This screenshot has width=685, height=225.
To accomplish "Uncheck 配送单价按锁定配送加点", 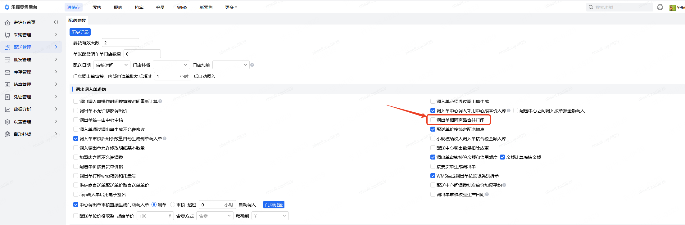I will point(433,129).
